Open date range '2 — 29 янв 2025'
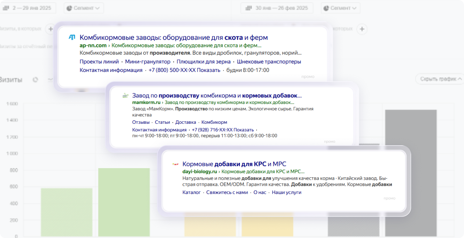The image size is (464, 238). 28,8
